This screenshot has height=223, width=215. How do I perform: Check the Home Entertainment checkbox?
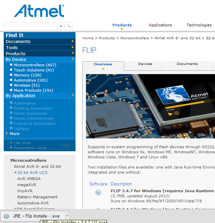pyautogui.click(x=11, y=118)
